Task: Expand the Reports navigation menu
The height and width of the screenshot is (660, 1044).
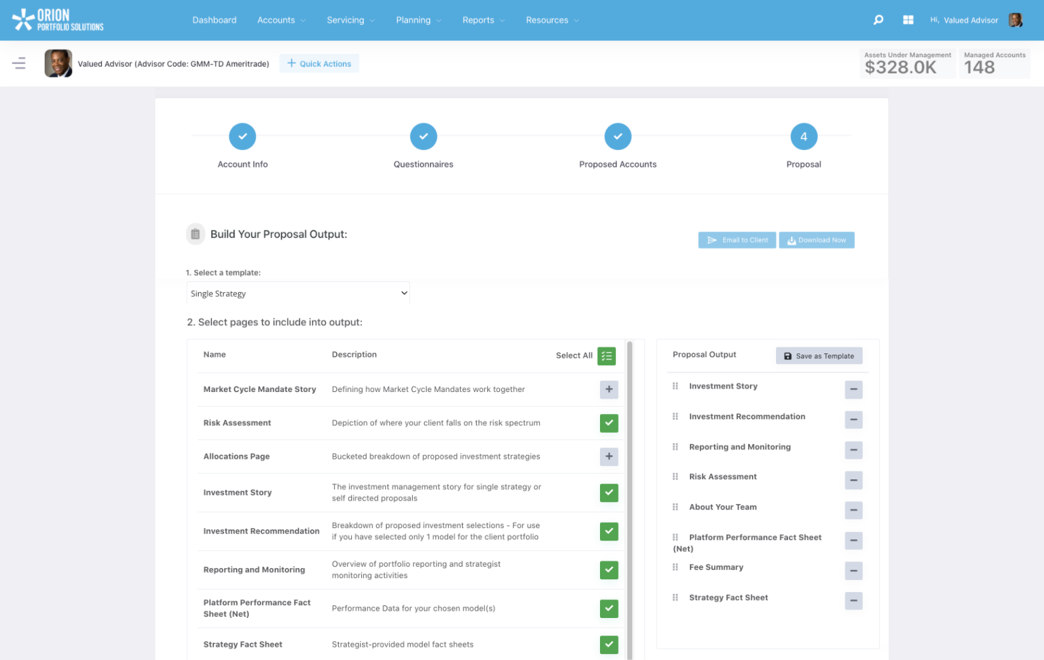Action: pos(483,20)
